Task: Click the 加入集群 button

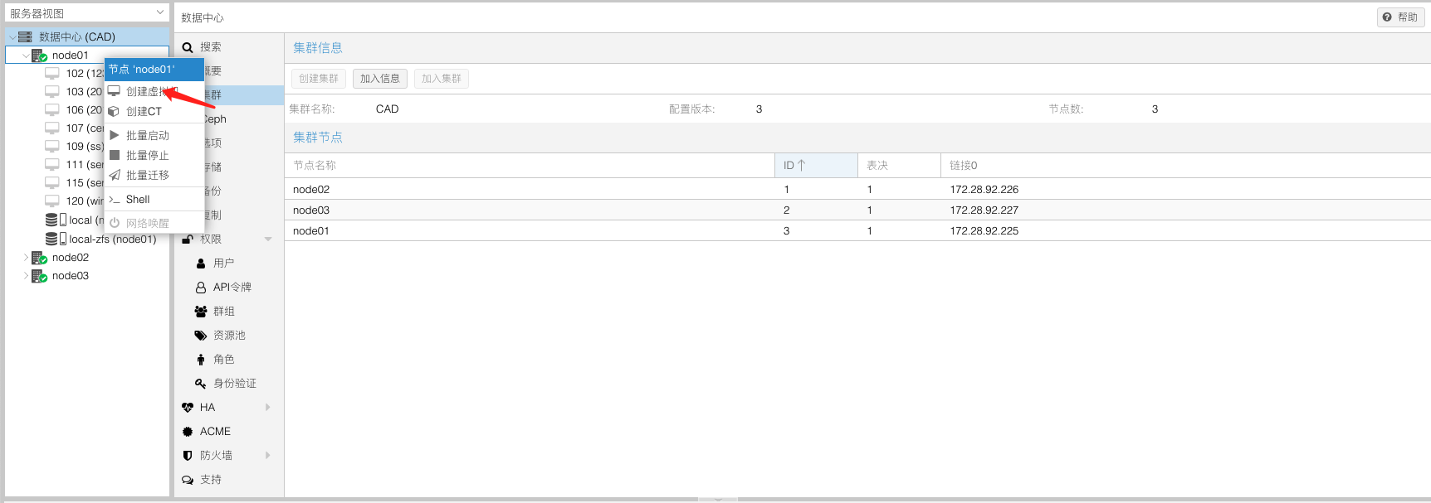Action: point(442,79)
